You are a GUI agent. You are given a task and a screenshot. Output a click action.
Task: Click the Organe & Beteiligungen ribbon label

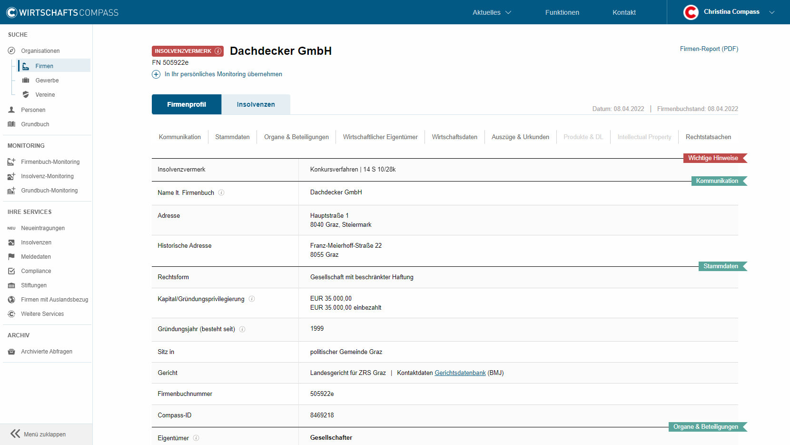[708, 426]
